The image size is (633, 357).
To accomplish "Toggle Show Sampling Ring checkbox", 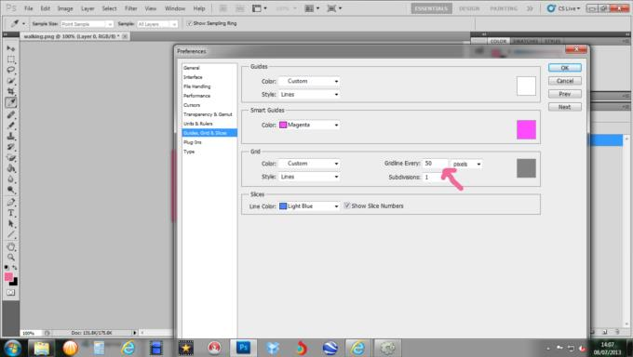I will [x=189, y=23].
